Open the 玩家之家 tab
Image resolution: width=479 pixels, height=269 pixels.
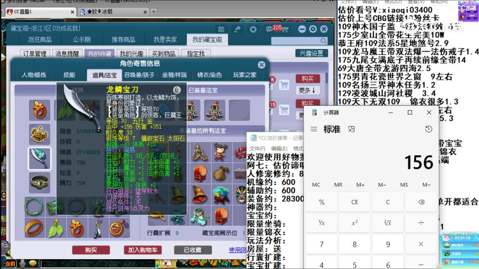point(245,75)
